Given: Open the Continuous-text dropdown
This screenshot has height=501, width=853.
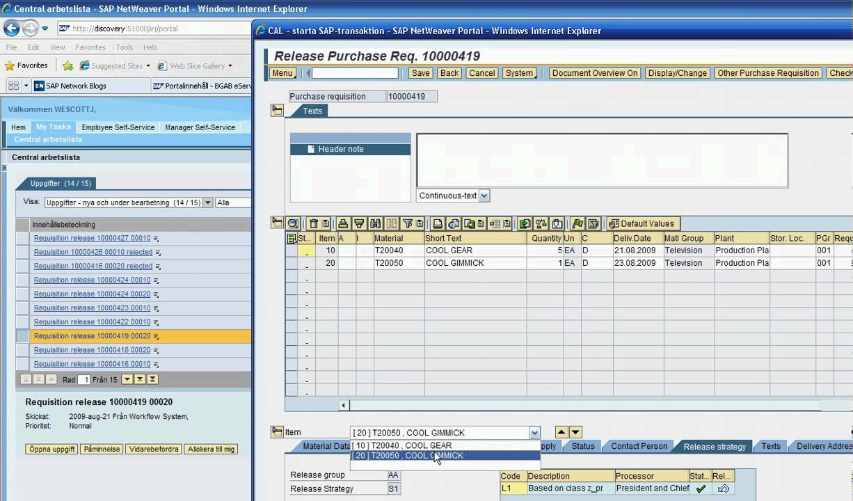Looking at the screenshot, I should click(x=484, y=196).
